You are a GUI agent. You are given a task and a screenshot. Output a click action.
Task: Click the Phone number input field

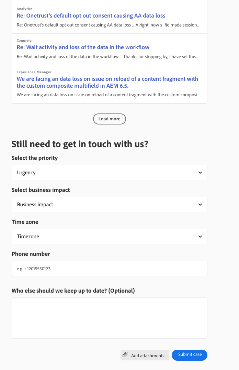coord(109,268)
